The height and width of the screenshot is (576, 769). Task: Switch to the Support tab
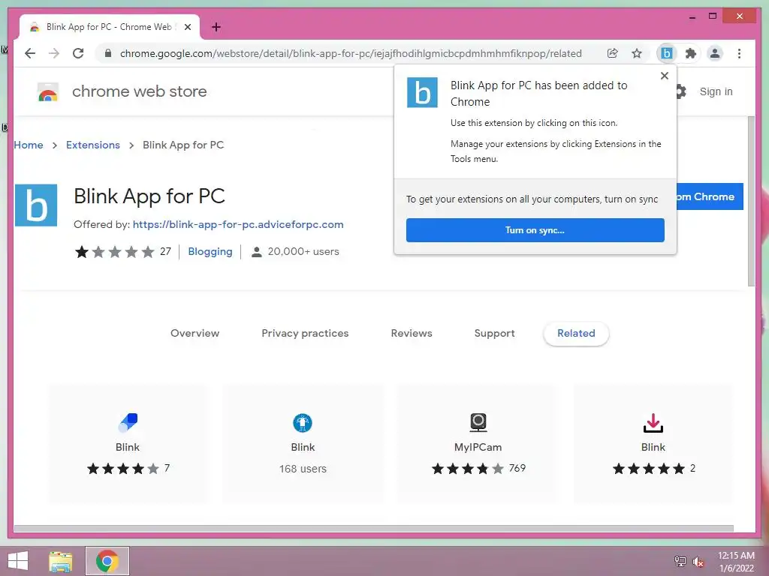click(x=494, y=333)
